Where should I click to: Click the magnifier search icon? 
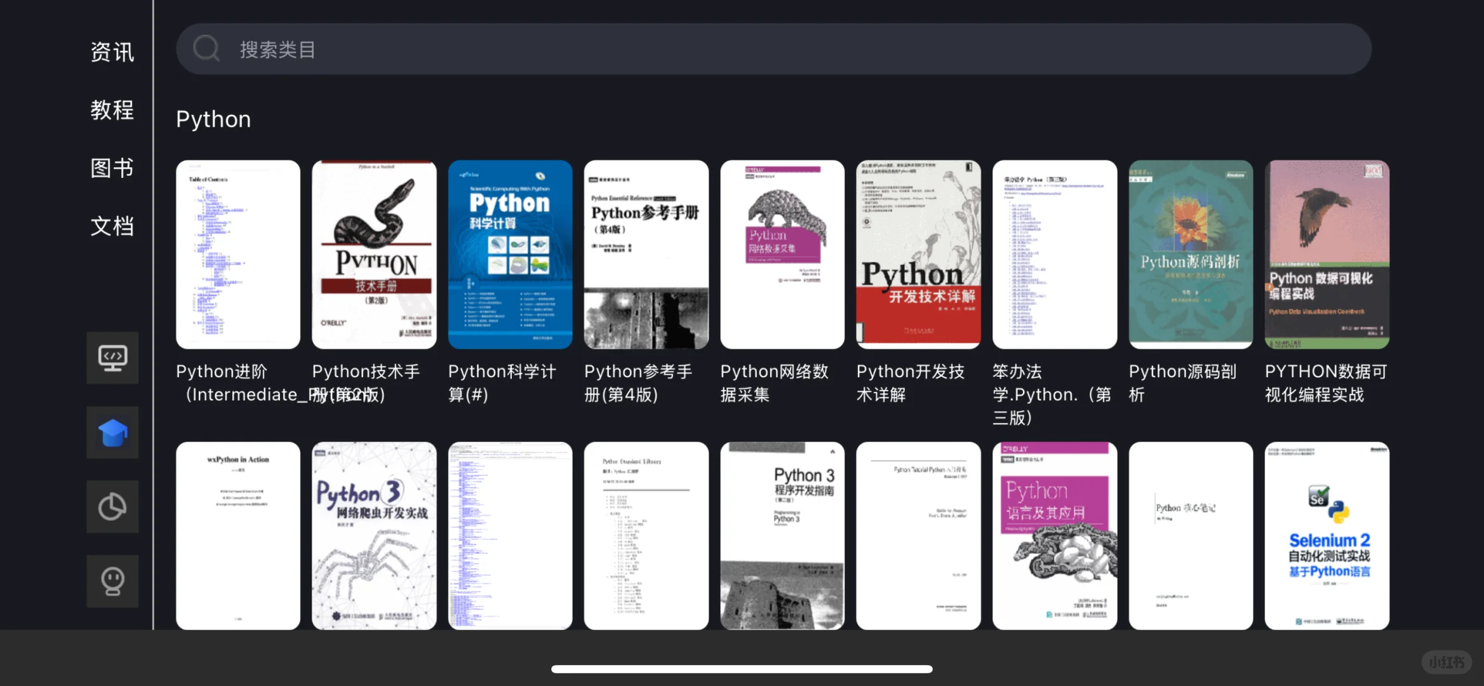point(206,49)
